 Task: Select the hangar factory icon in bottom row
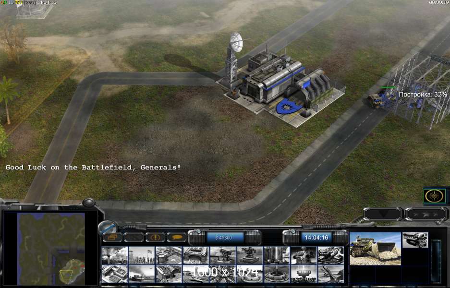169,274
